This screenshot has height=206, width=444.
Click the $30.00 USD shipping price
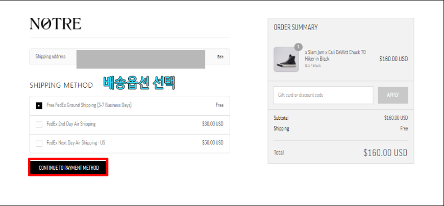pos(213,124)
